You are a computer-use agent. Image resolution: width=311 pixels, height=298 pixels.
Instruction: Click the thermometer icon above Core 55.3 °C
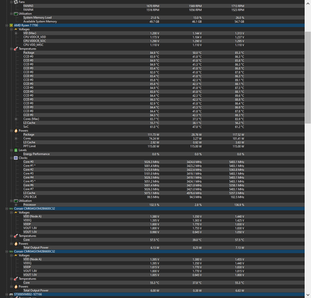(16, 279)
